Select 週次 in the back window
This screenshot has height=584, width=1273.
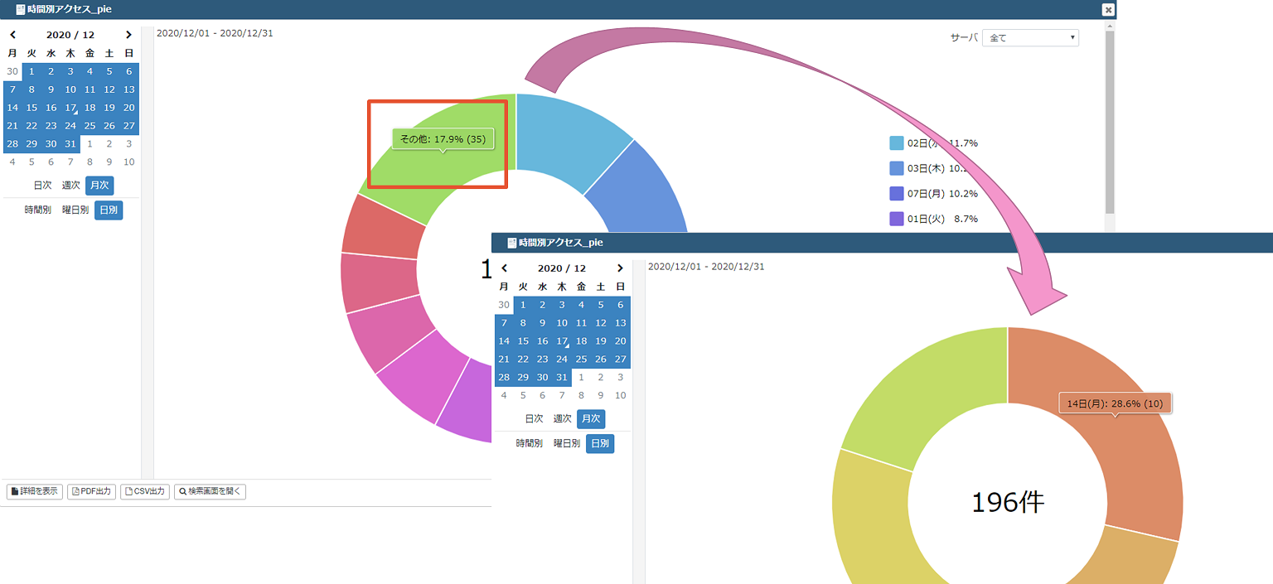click(71, 186)
